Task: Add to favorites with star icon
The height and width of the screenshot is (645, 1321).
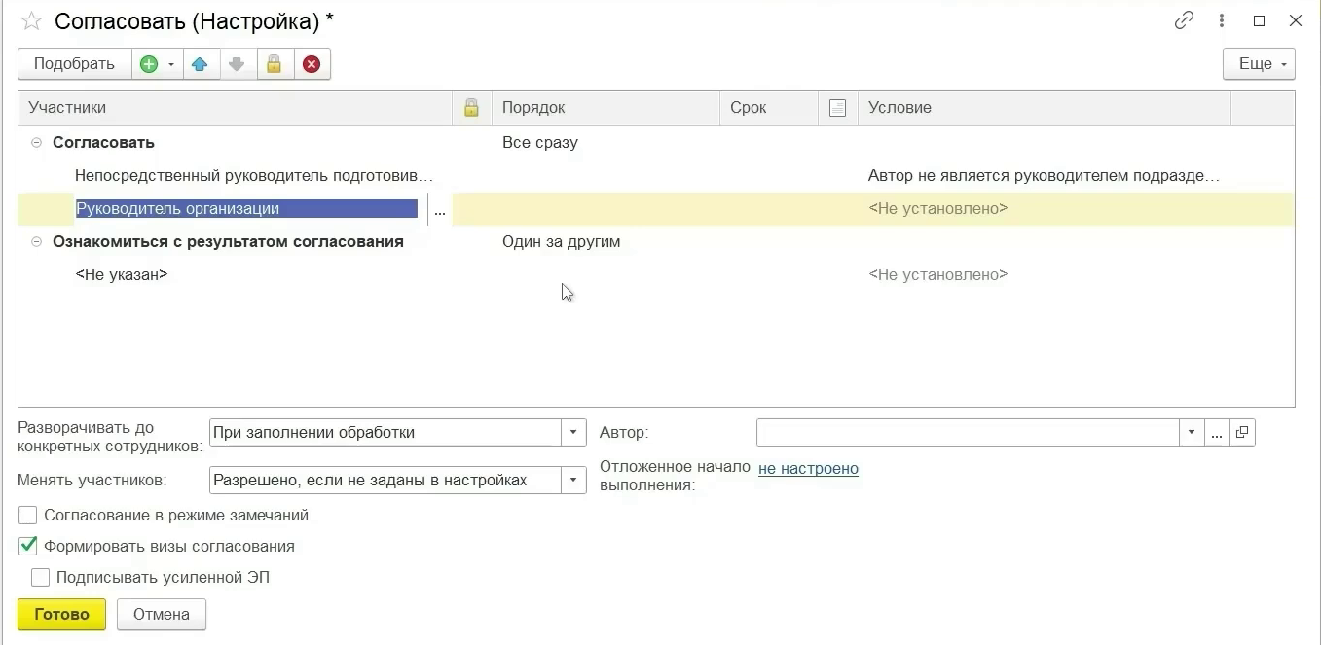Action: click(31, 21)
